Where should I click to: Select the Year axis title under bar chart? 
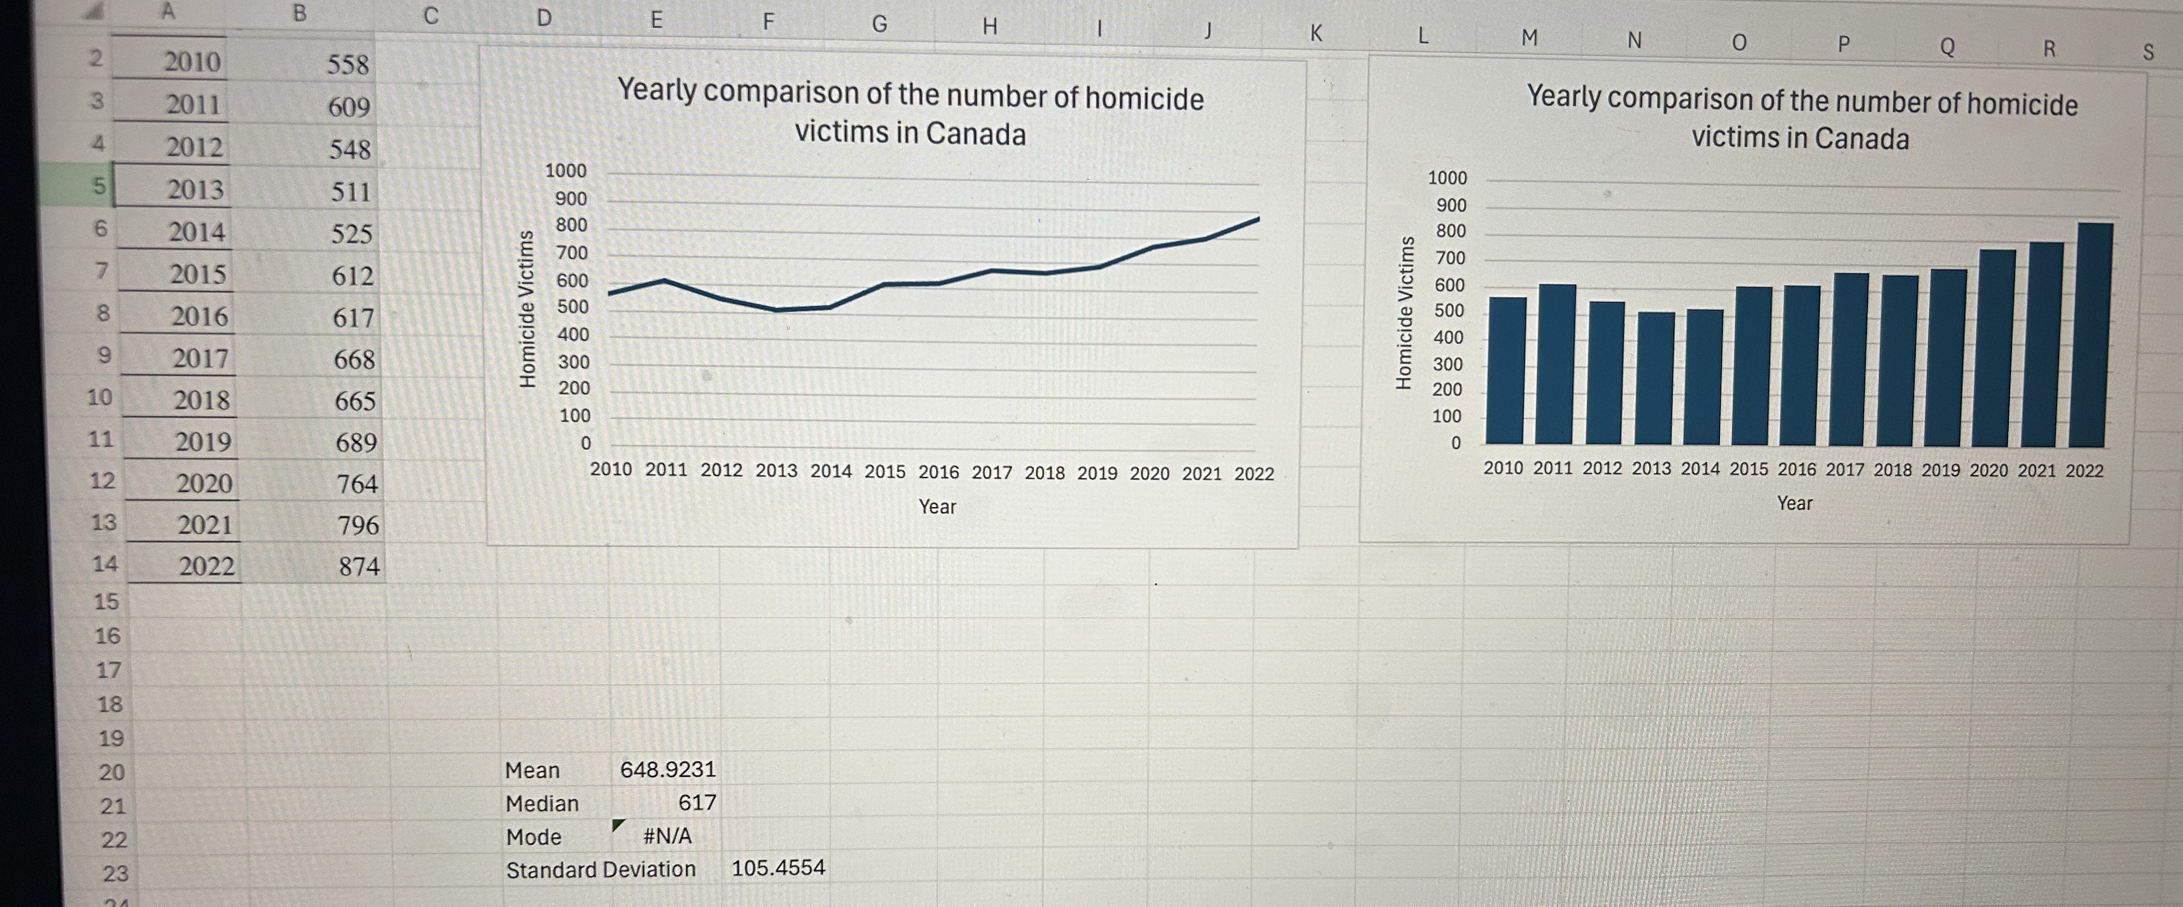(x=1794, y=503)
